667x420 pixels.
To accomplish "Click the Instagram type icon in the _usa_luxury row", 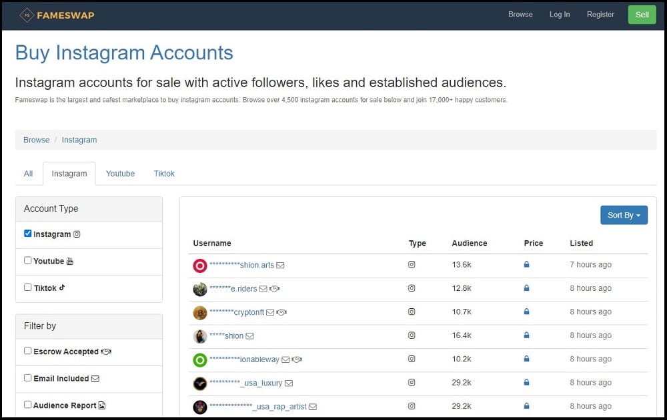I will pyautogui.click(x=412, y=382).
